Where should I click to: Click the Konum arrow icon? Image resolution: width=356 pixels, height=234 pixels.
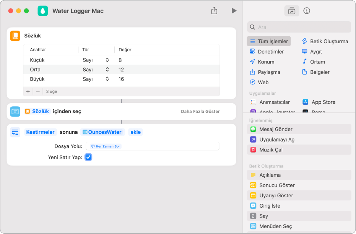pos(252,62)
